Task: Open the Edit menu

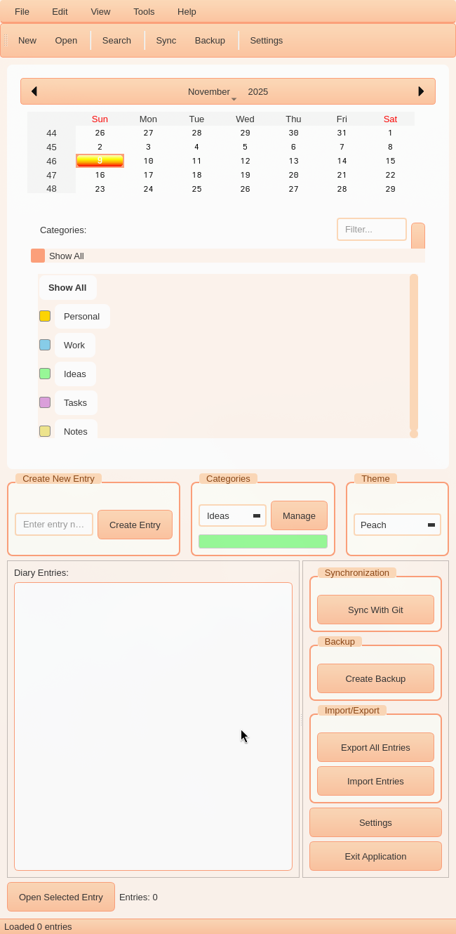Action: pos(60,11)
